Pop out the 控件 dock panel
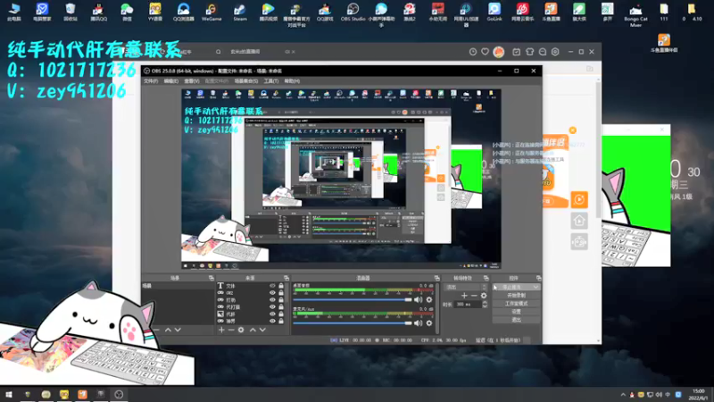714x402 pixels. (x=539, y=278)
